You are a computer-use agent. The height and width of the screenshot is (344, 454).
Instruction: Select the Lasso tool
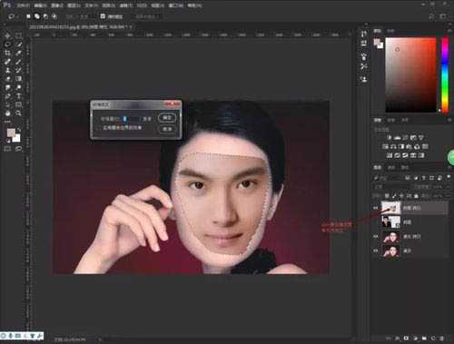click(7, 44)
